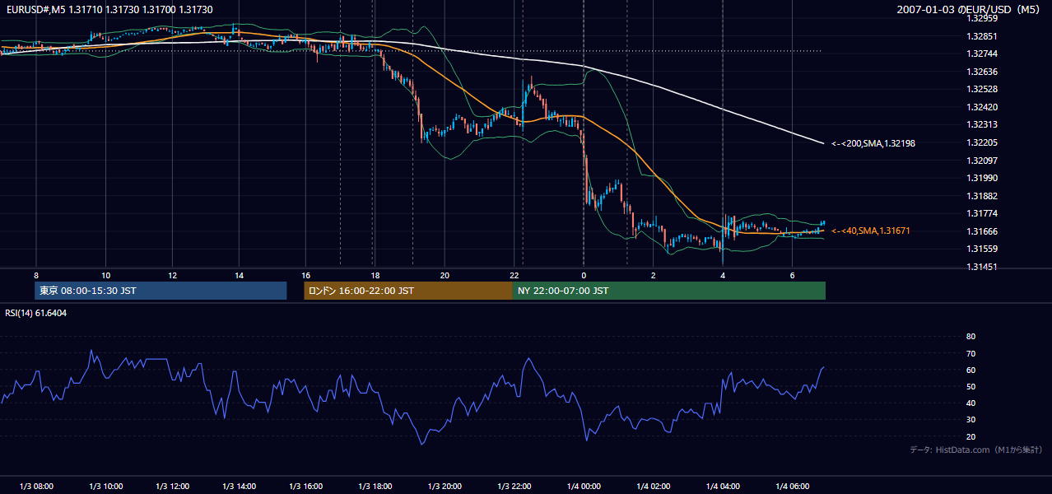1052x494 pixels.
Task: Click the NY 22:00-07:00 JST session bar
Action: (x=669, y=291)
